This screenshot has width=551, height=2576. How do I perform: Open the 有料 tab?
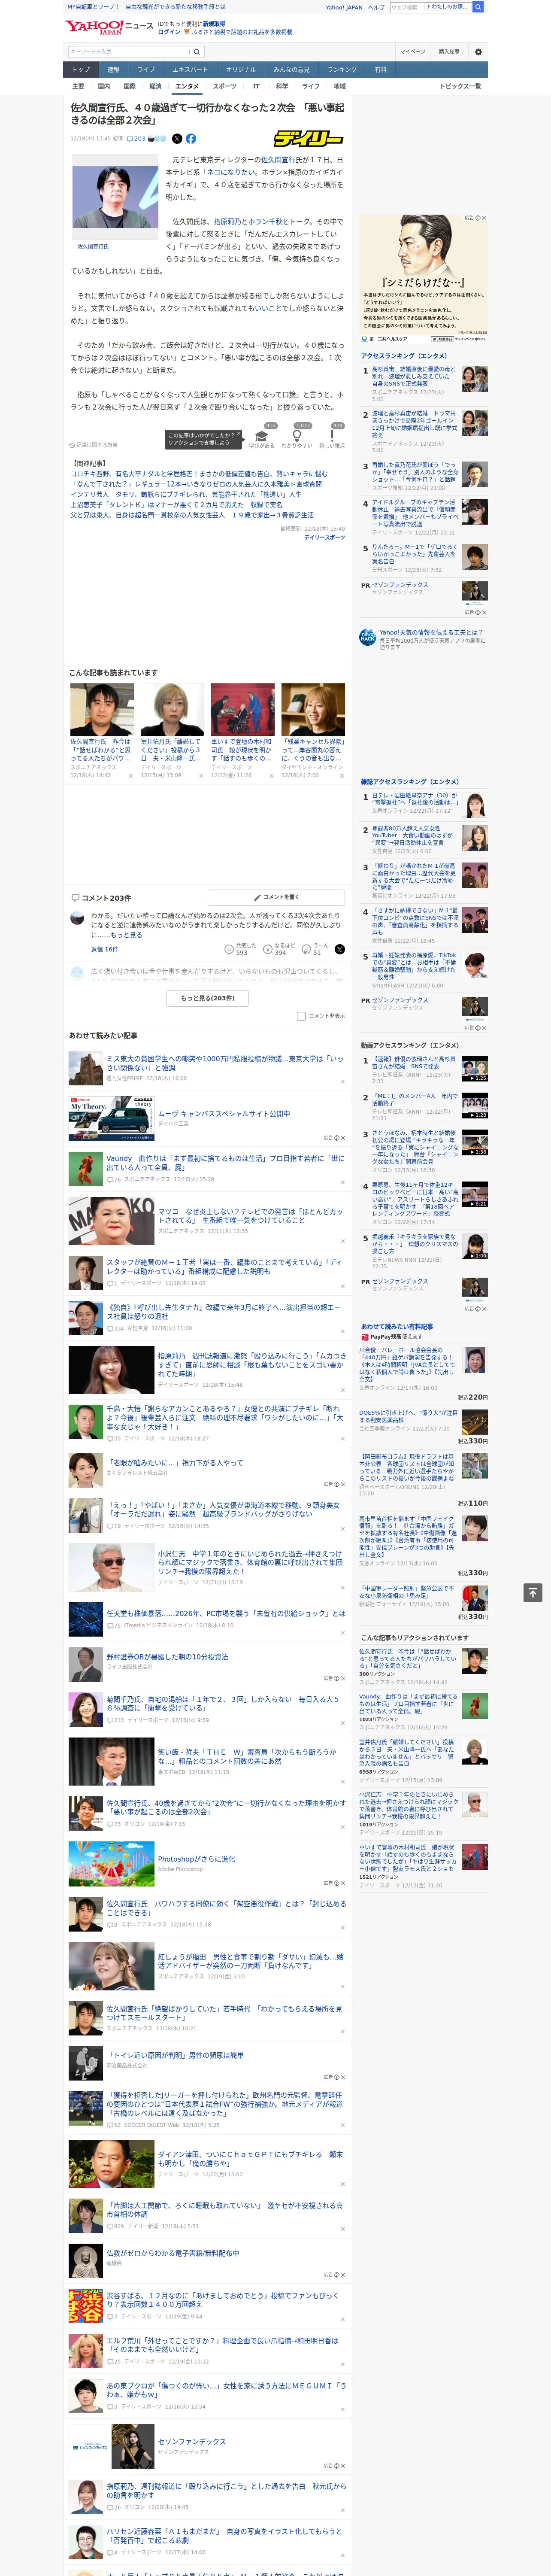point(380,70)
